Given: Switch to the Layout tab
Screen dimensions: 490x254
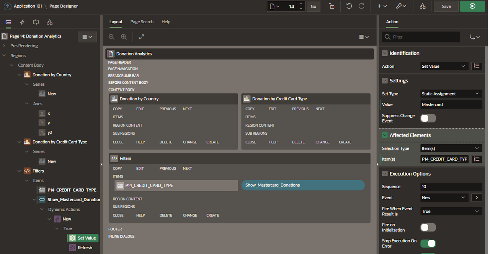Looking at the screenshot, I should [116, 22].
